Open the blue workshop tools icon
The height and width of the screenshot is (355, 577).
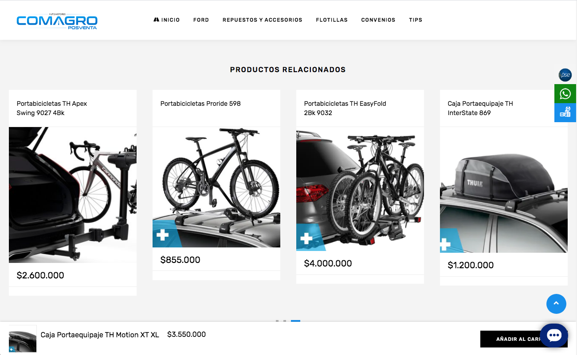[x=565, y=112]
